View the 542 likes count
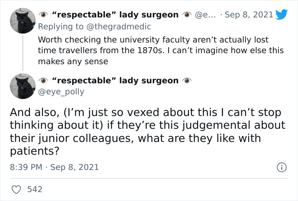The width and height of the screenshot is (298, 201). 34,189
